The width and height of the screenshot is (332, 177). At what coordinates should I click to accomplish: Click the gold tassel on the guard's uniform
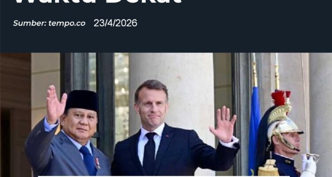tap(269, 168)
